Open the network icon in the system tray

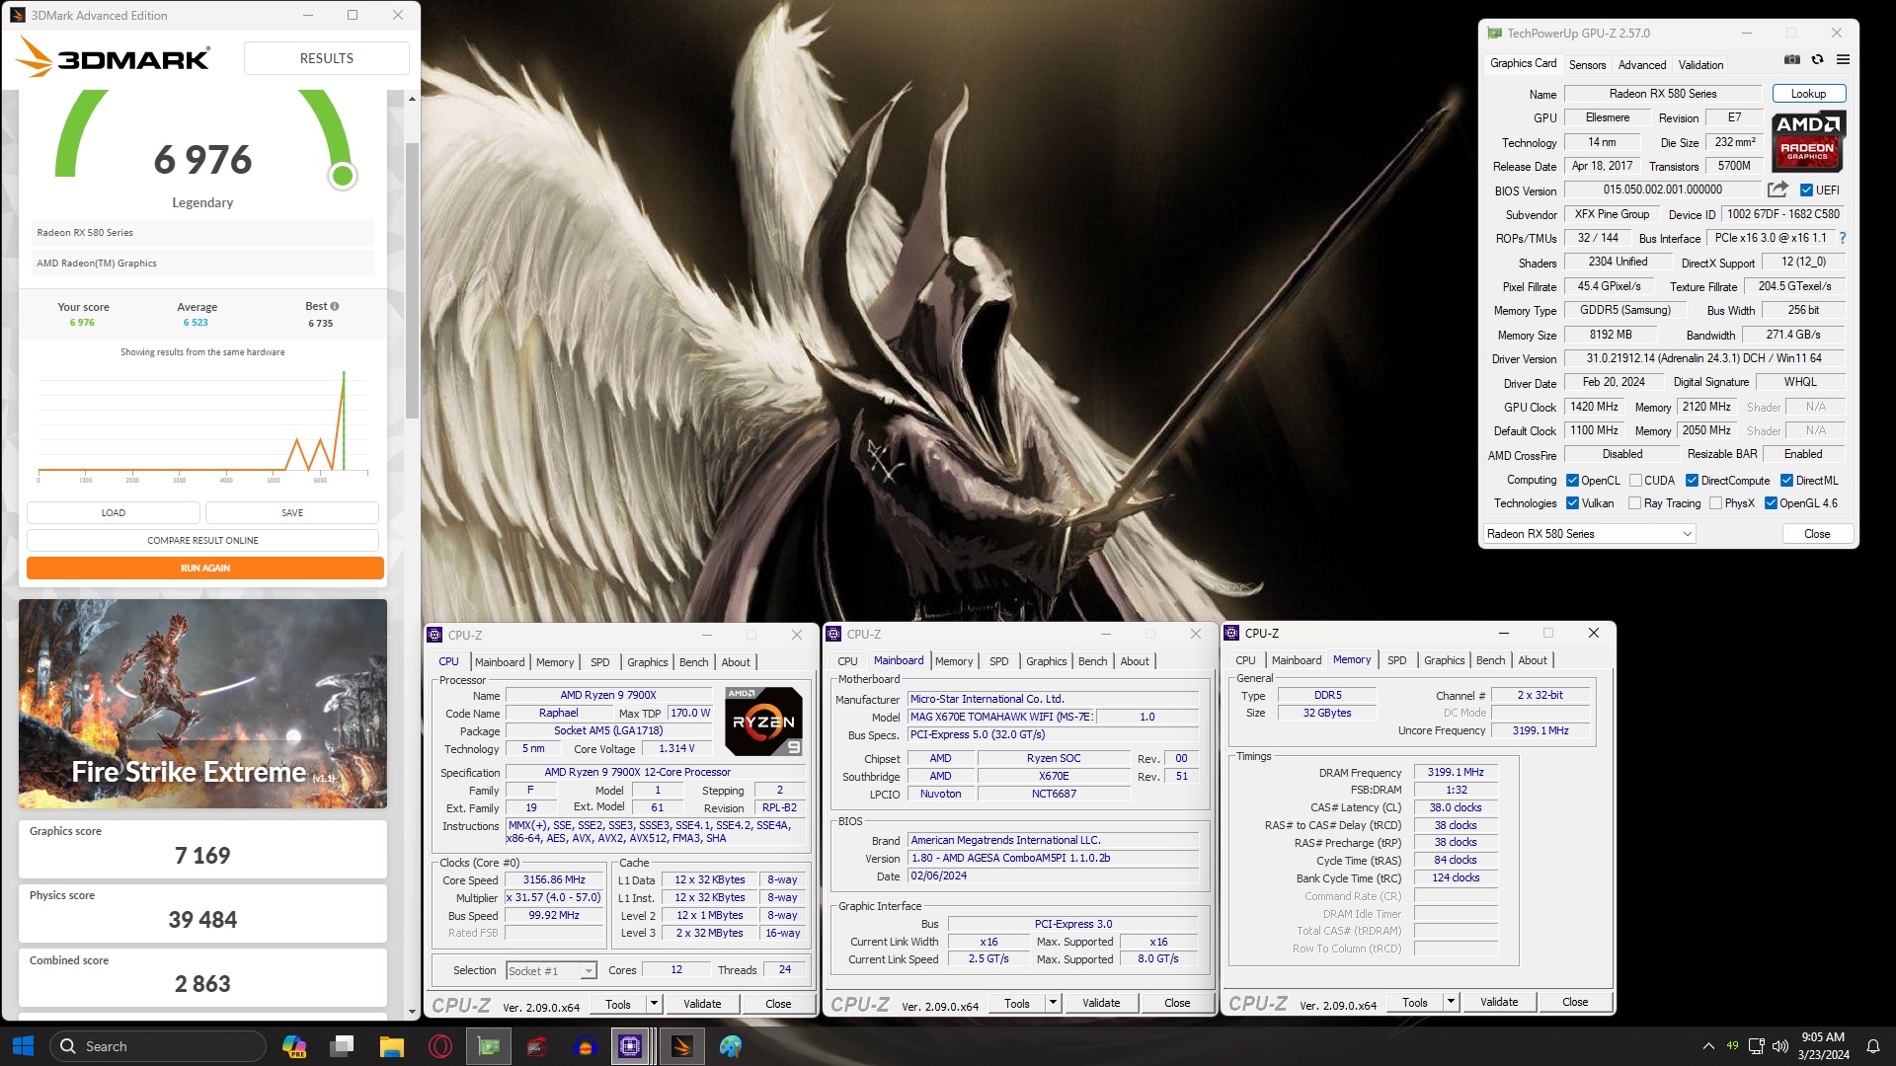(x=1756, y=1046)
